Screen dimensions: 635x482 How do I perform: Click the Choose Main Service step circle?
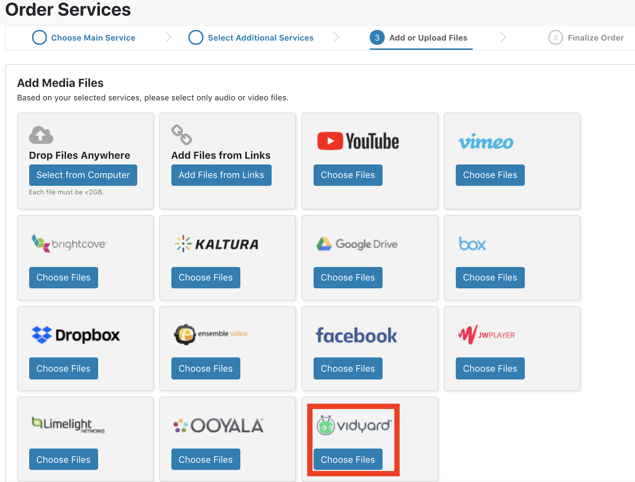[x=39, y=37]
